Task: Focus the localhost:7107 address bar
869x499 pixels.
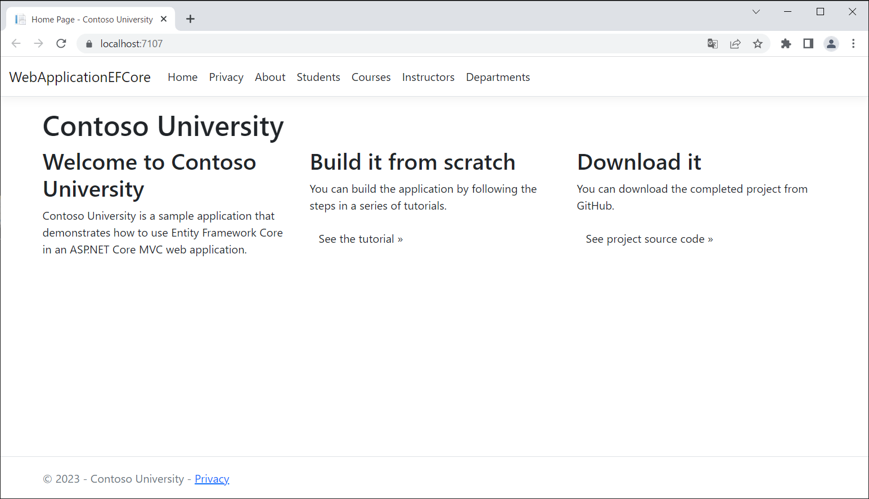Action: point(394,44)
